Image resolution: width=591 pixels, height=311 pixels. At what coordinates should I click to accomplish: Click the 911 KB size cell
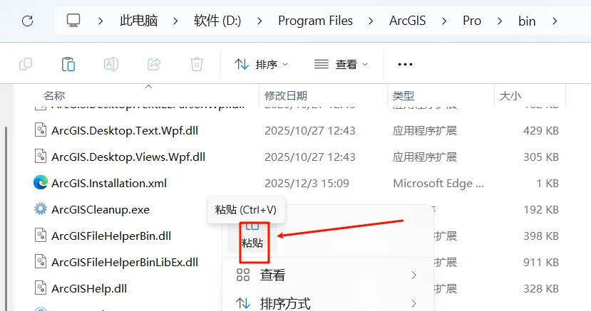tap(541, 262)
